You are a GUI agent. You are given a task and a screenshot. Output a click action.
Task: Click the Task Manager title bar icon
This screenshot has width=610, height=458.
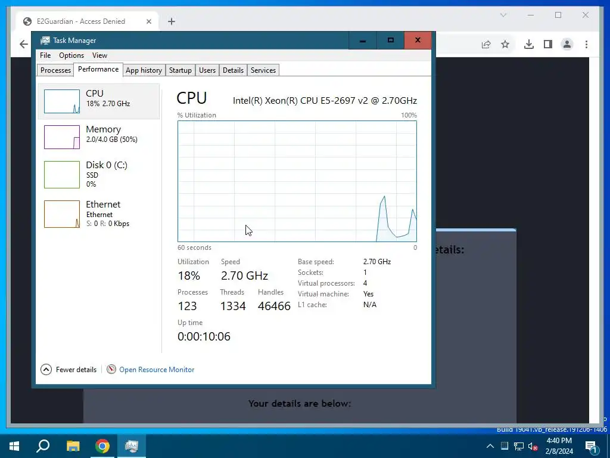click(x=45, y=41)
